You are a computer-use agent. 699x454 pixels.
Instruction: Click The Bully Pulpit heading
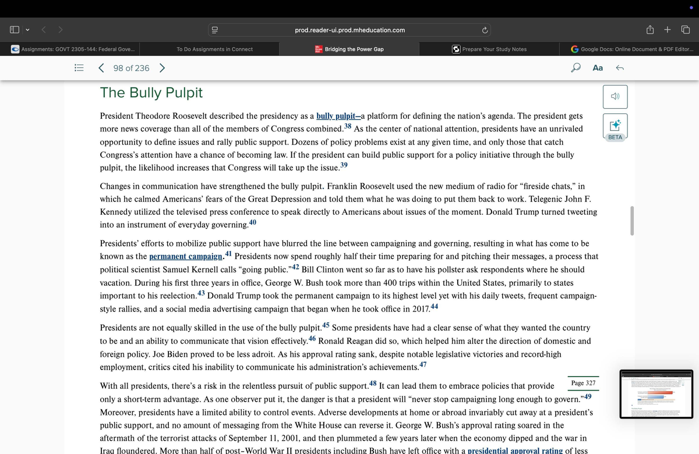[151, 93]
